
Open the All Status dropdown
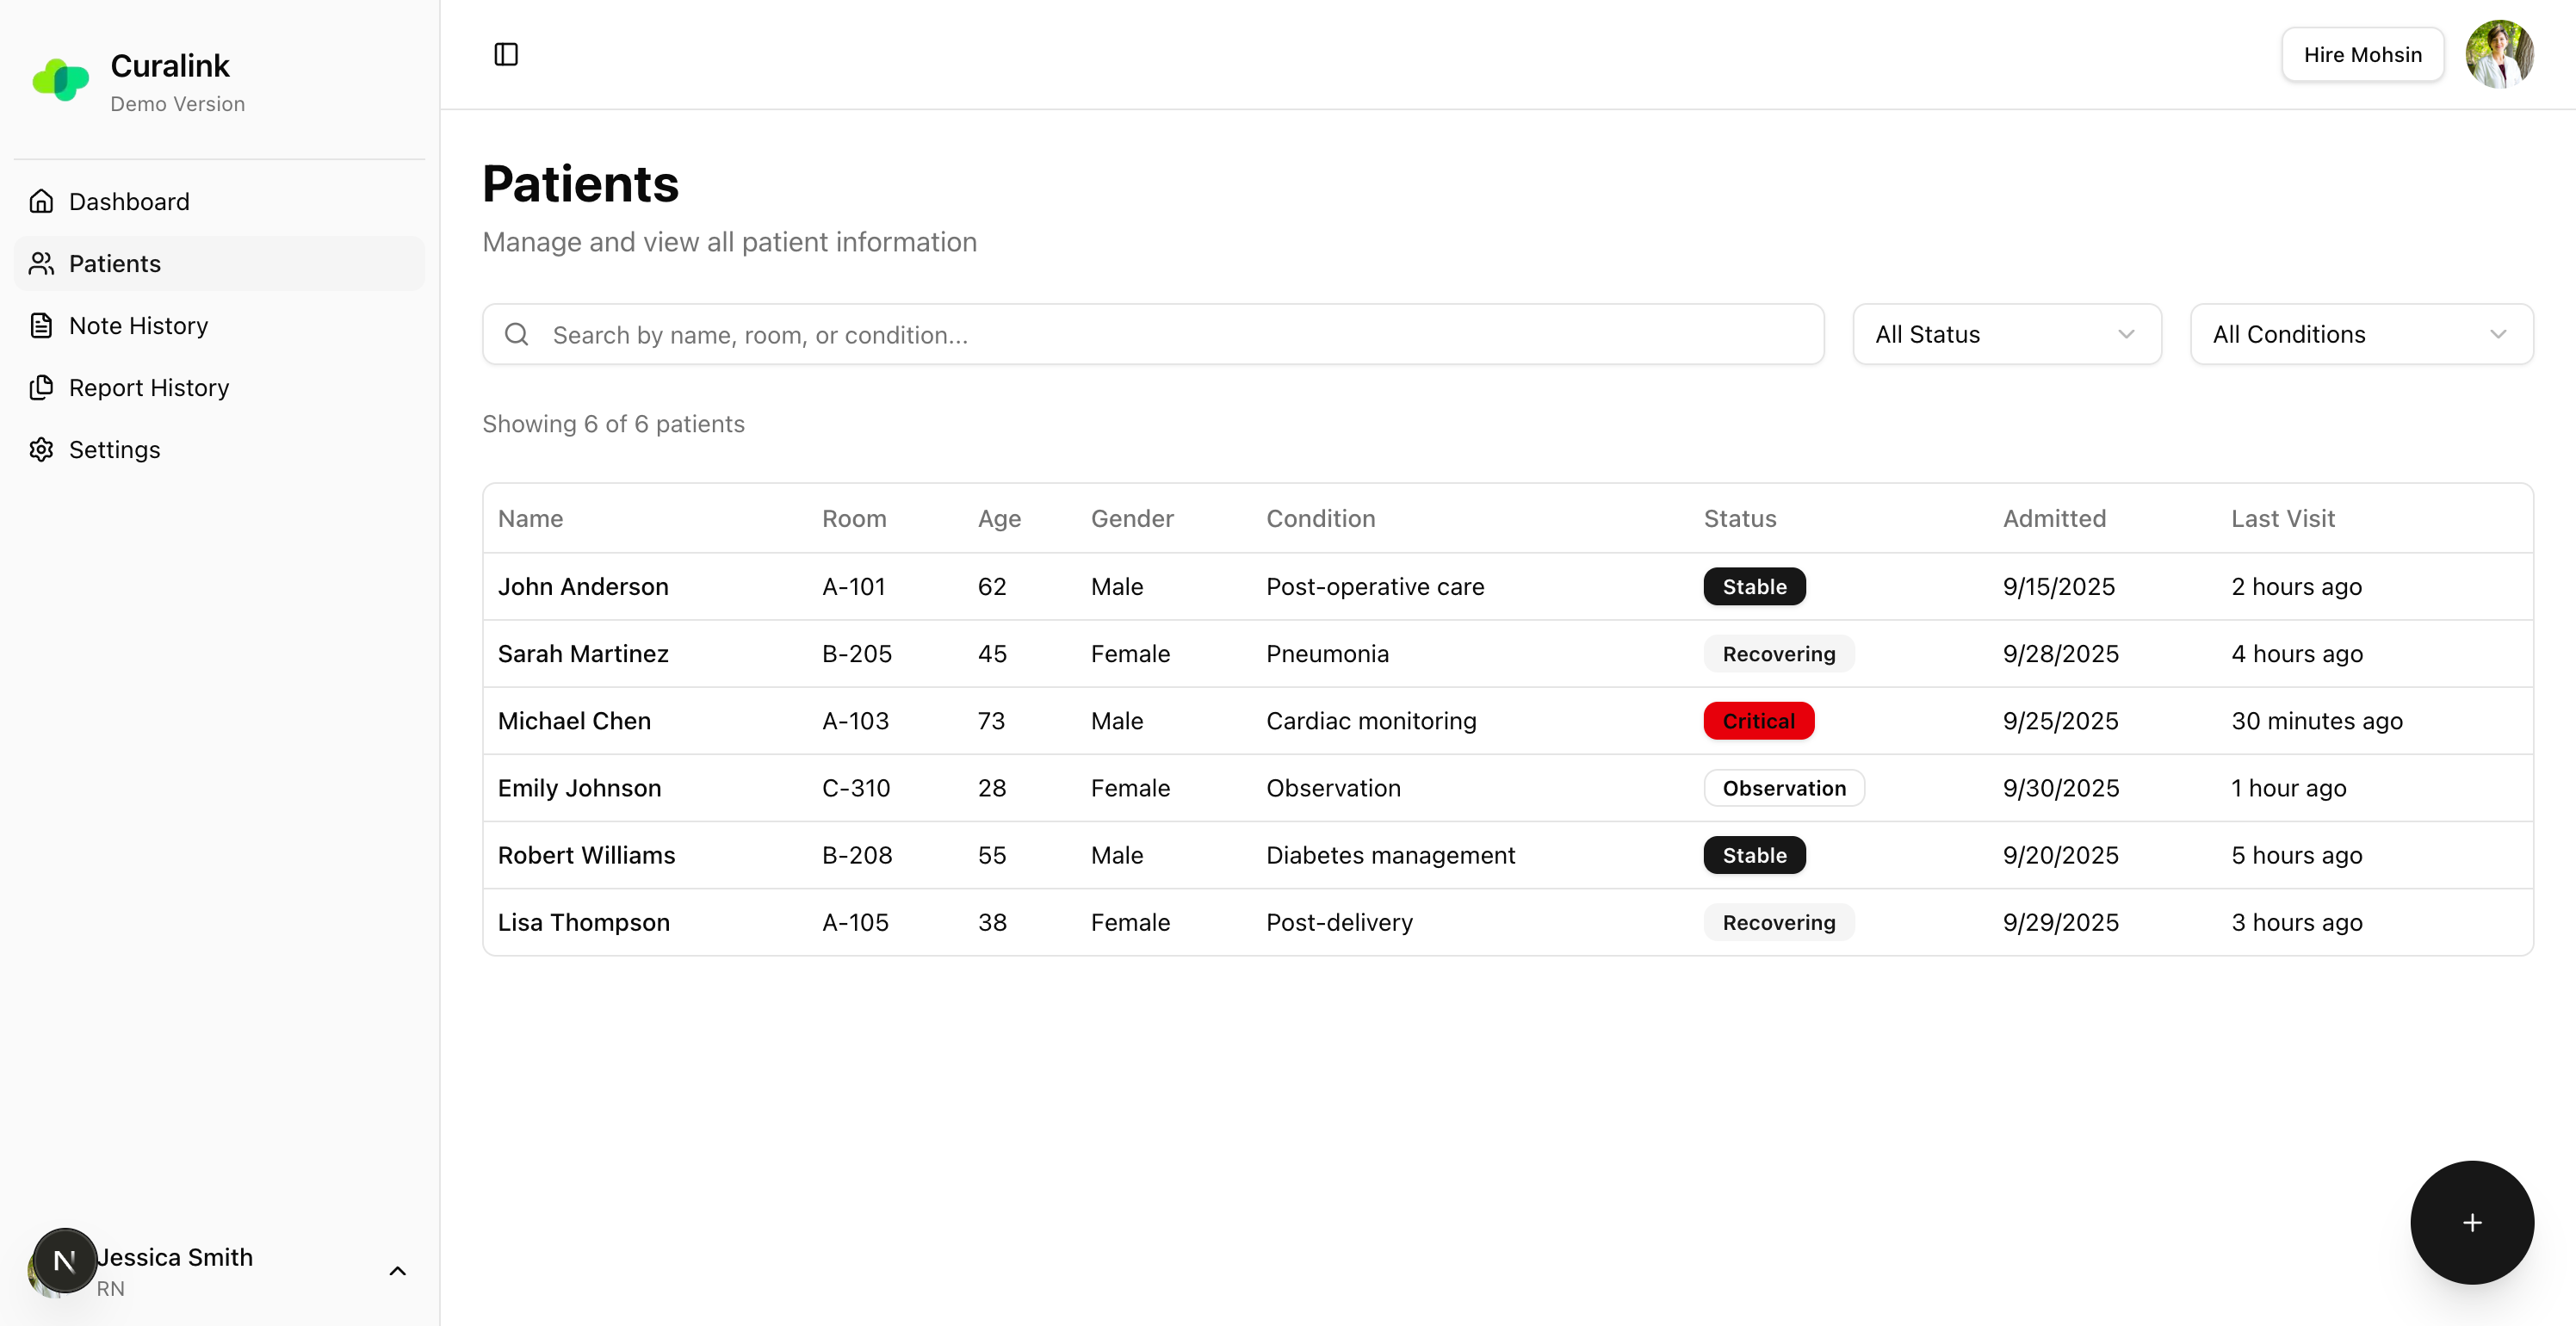coord(2007,334)
